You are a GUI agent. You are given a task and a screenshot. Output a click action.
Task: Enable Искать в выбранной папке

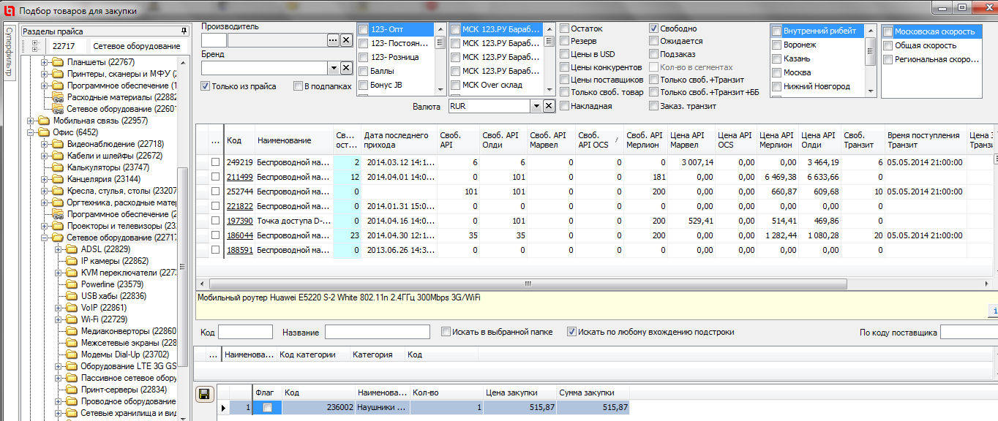446,332
